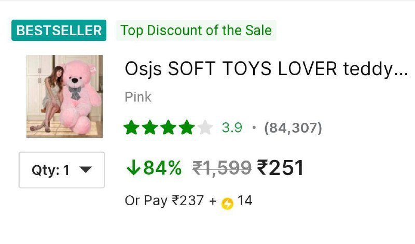Click the fourth green rating star
415x244 pixels.
click(x=186, y=127)
